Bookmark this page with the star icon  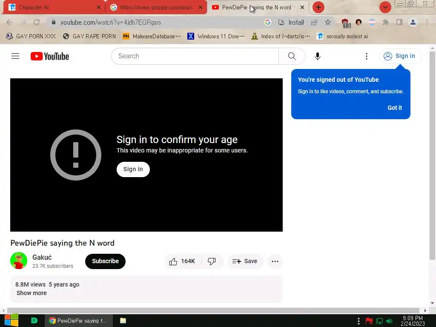(x=328, y=22)
